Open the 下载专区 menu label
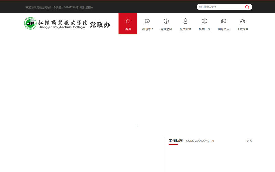275x172 pixels. click(x=243, y=29)
